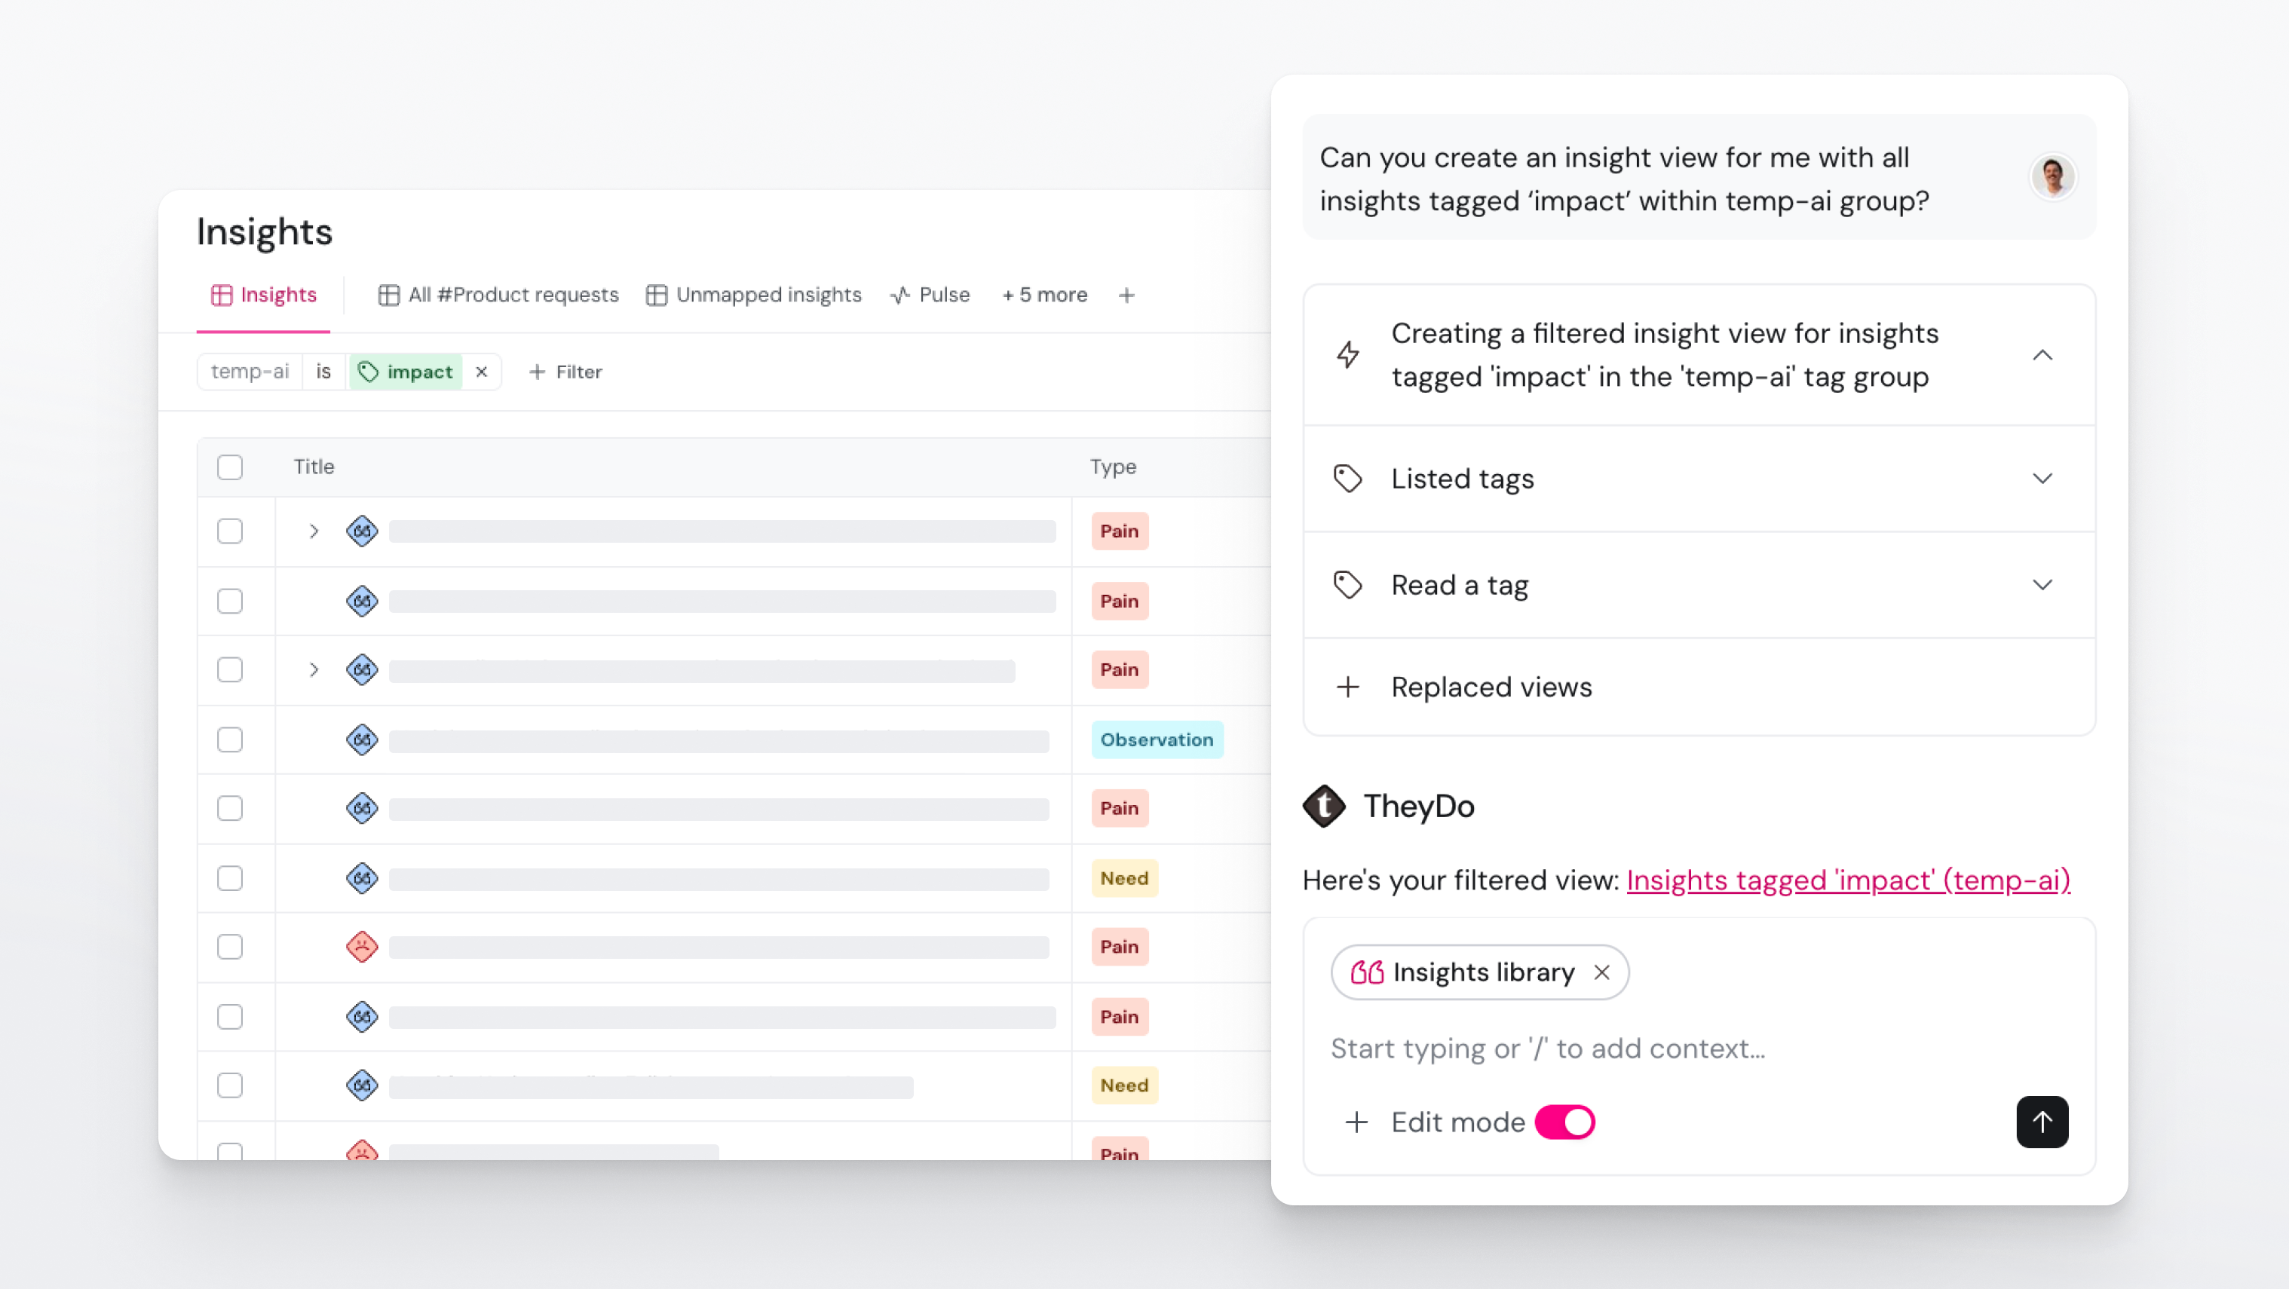Click the TheyDo logo icon

pyautogui.click(x=1324, y=807)
